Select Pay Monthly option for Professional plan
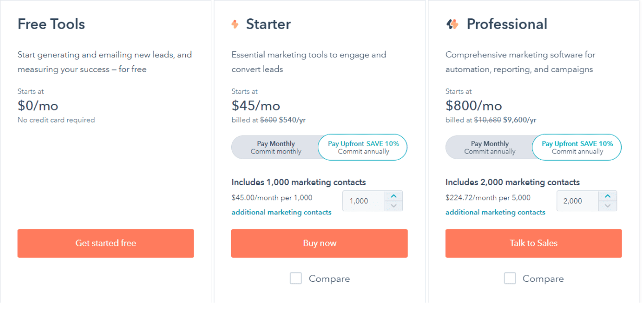Image resolution: width=643 pixels, height=312 pixels. [490, 148]
